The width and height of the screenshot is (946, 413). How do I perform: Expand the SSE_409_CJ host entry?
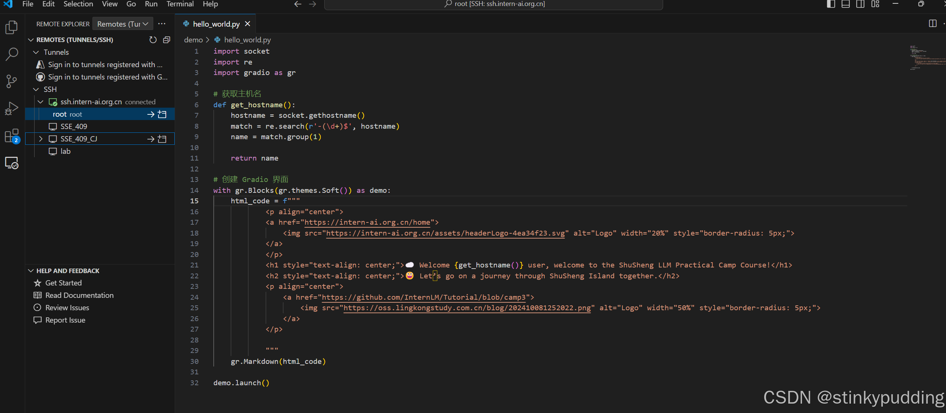tap(41, 139)
